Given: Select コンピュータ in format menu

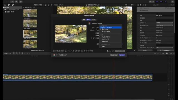Looking at the screenshot, I should 111,39.
